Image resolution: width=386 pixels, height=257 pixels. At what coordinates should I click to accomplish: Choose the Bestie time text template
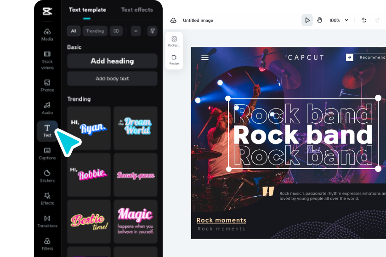coord(89,222)
